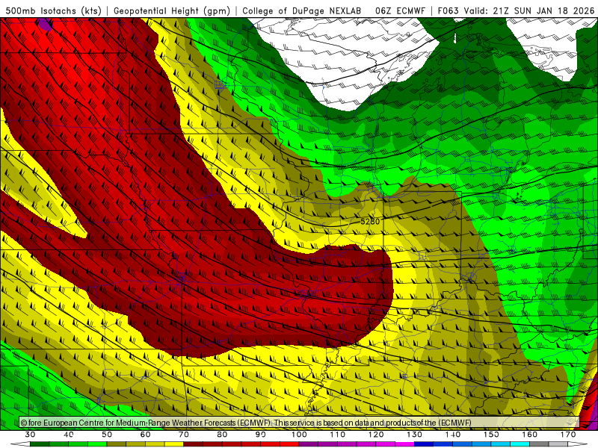
Task: Click the dark green swatch below the 30 label
Action: click(40, 444)
